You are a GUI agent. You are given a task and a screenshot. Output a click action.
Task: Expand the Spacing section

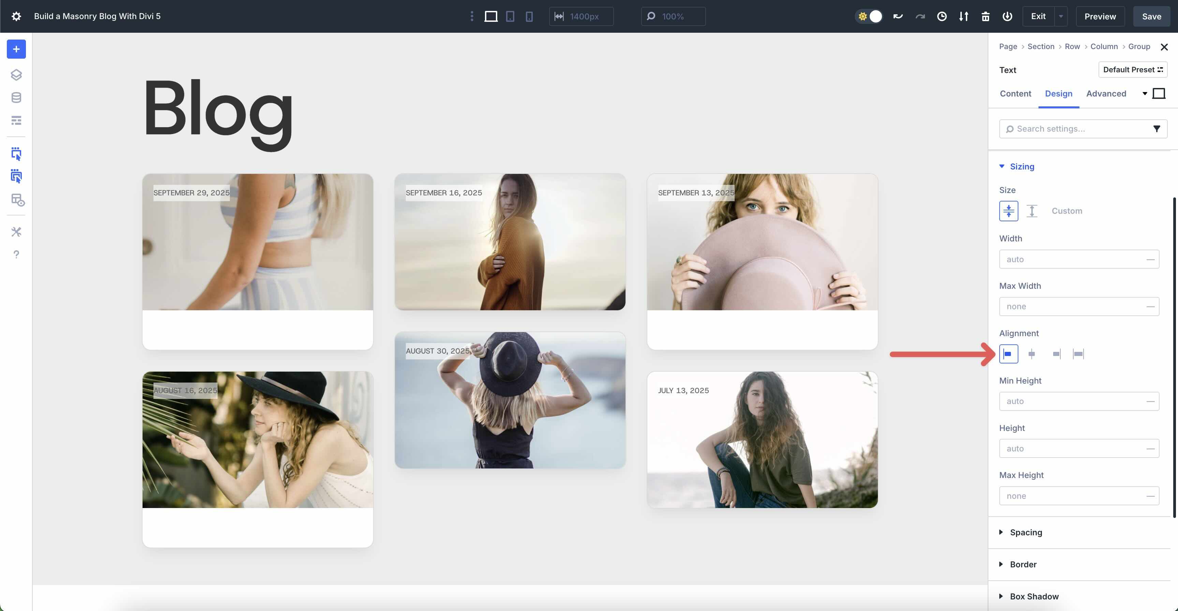[1026, 532]
